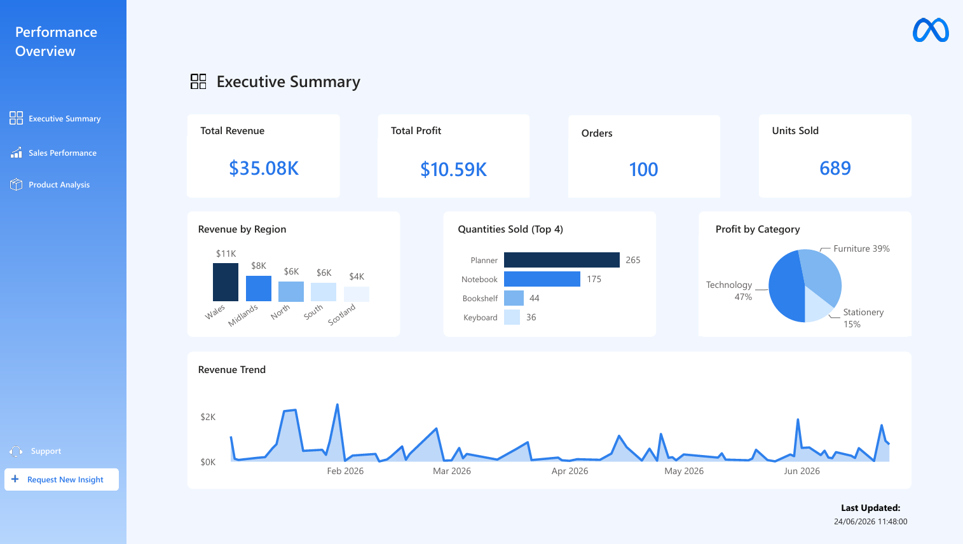Click the Sales Performance chart icon
This screenshot has height=544, width=963.
16,153
